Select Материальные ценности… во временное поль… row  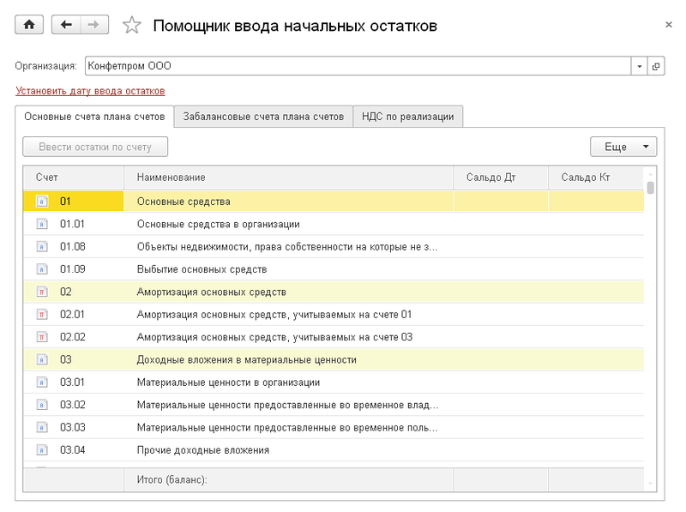(334, 427)
